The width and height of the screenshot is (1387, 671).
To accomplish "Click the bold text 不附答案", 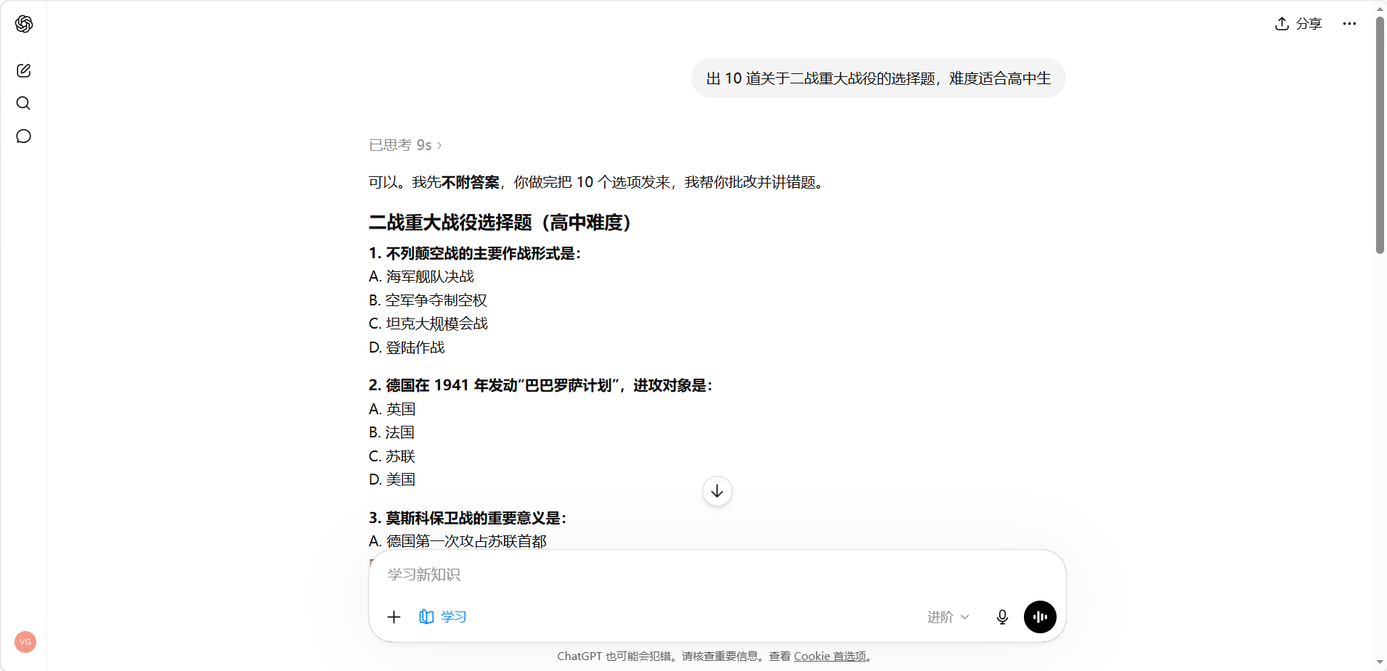I will pyautogui.click(x=471, y=182).
